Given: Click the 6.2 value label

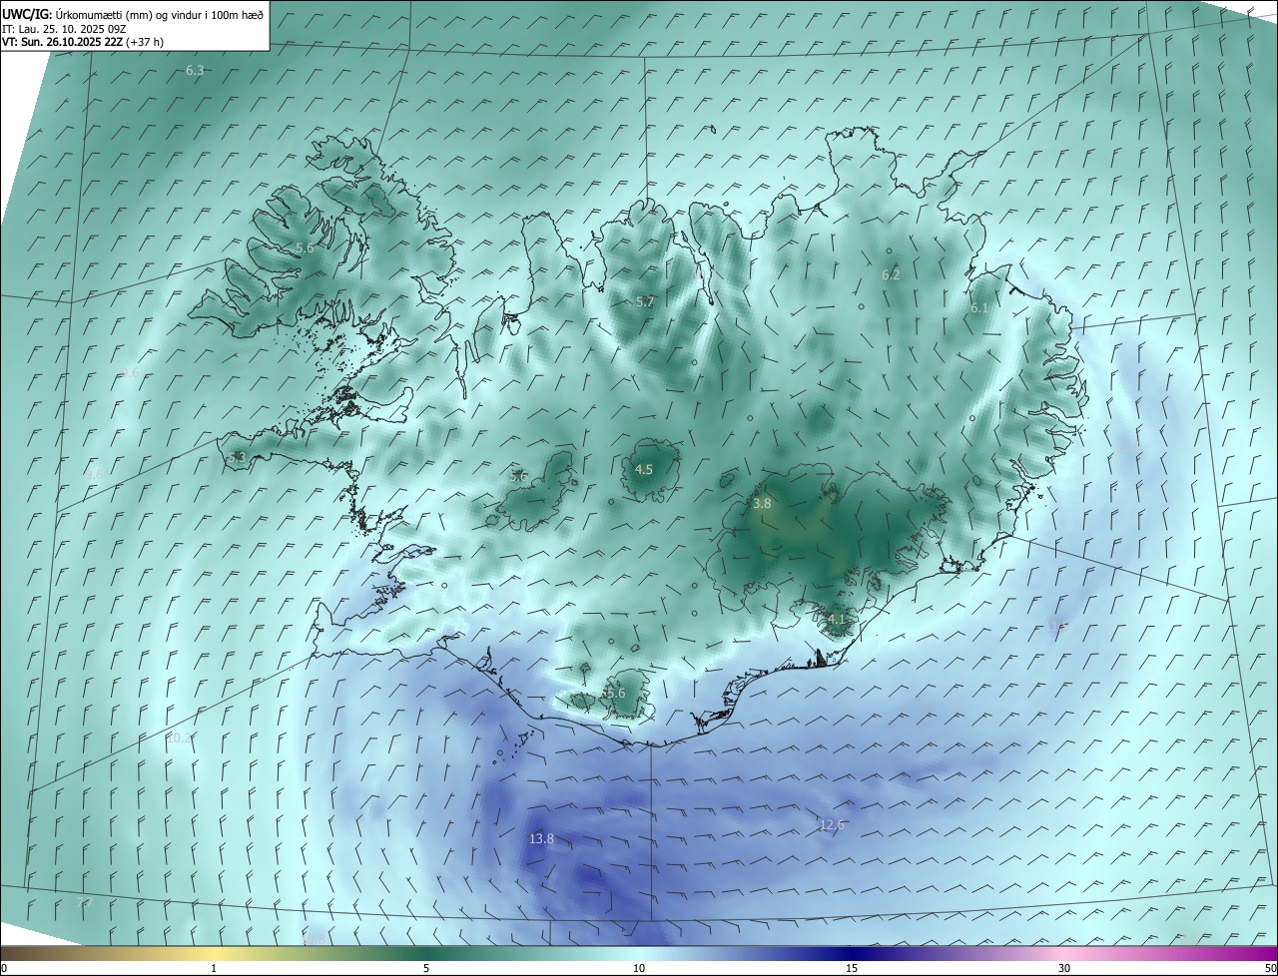Looking at the screenshot, I should pyautogui.click(x=891, y=274).
